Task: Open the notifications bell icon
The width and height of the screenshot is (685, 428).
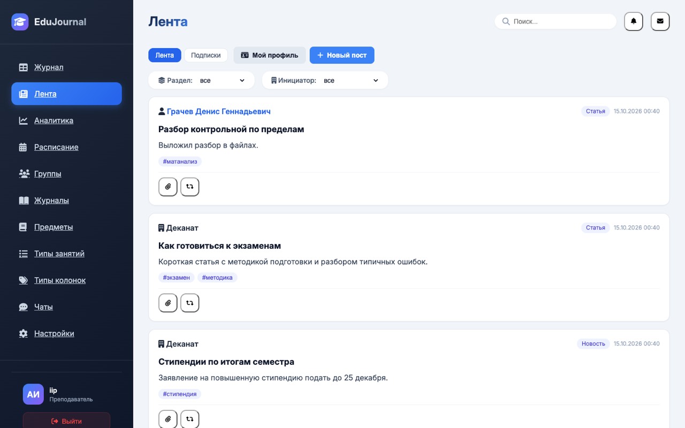Action: coord(634,21)
